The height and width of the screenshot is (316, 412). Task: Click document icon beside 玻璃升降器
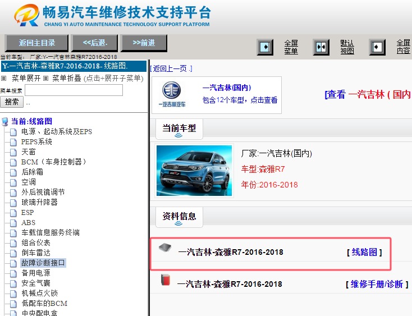13,203
